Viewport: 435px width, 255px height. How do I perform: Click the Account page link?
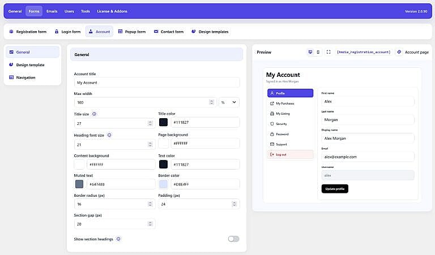tap(417, 52)
